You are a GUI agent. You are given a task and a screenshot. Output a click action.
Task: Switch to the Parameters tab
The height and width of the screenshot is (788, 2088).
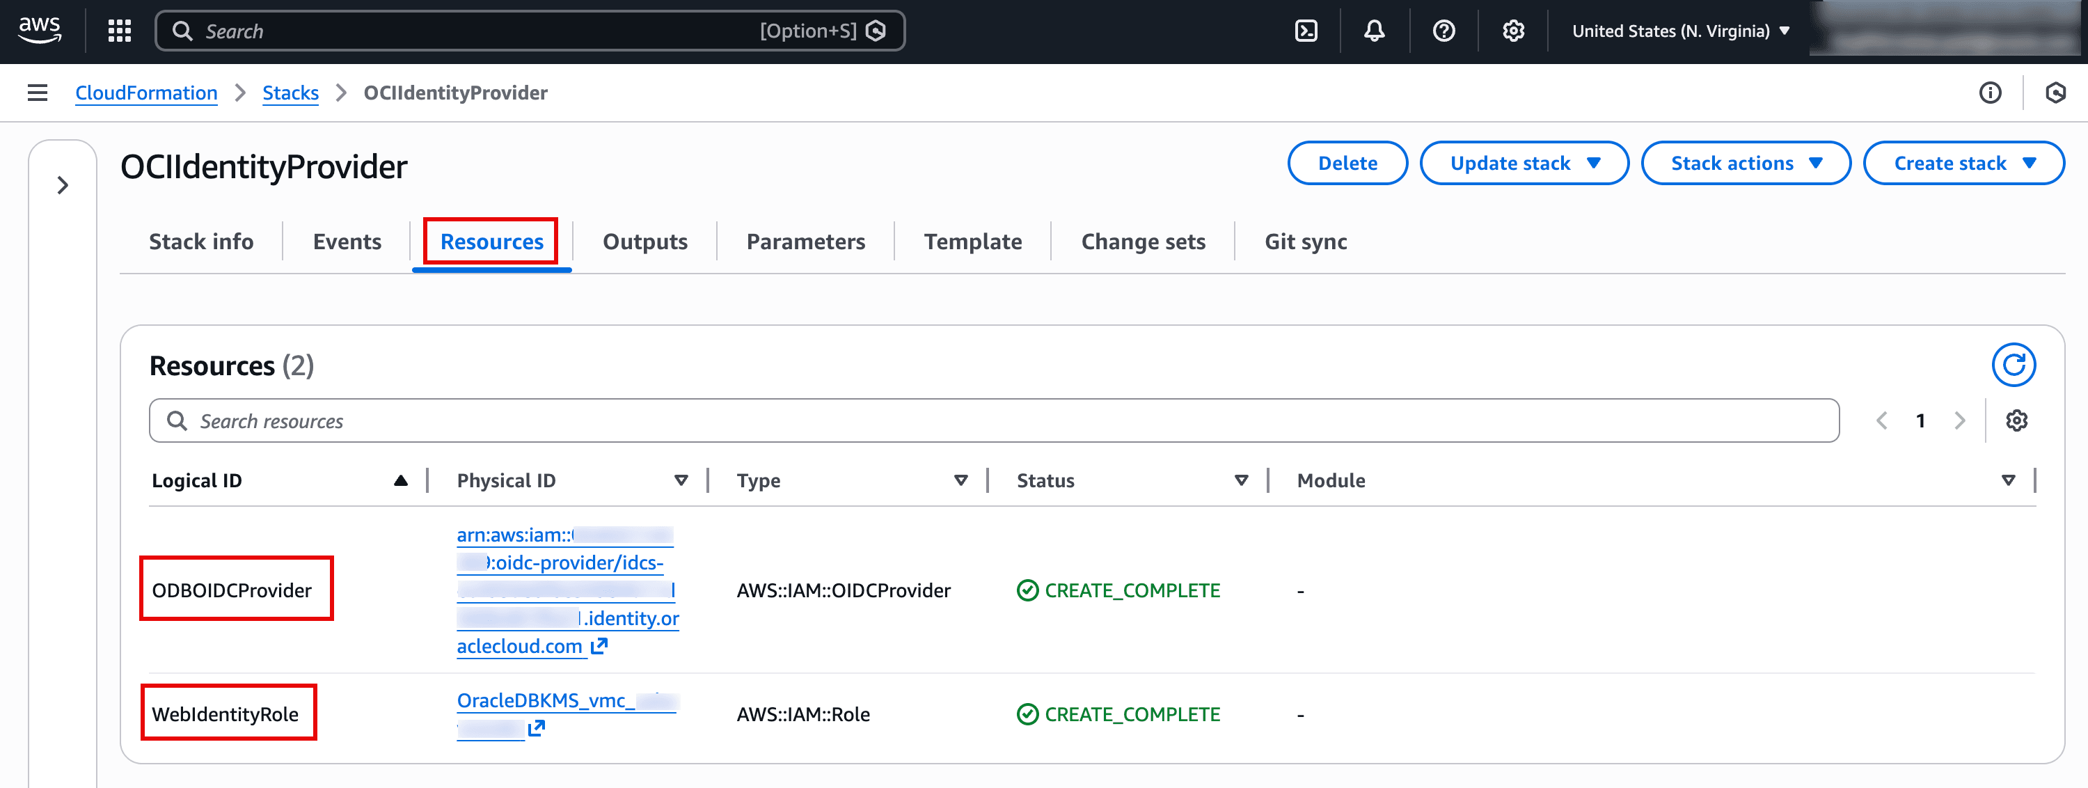[806, 242]
